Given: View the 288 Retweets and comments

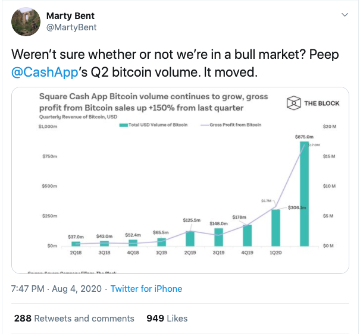Looking at the screenshot, I should [74, 319].
